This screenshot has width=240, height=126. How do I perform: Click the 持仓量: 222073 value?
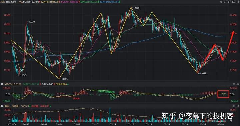click(20, 106)
